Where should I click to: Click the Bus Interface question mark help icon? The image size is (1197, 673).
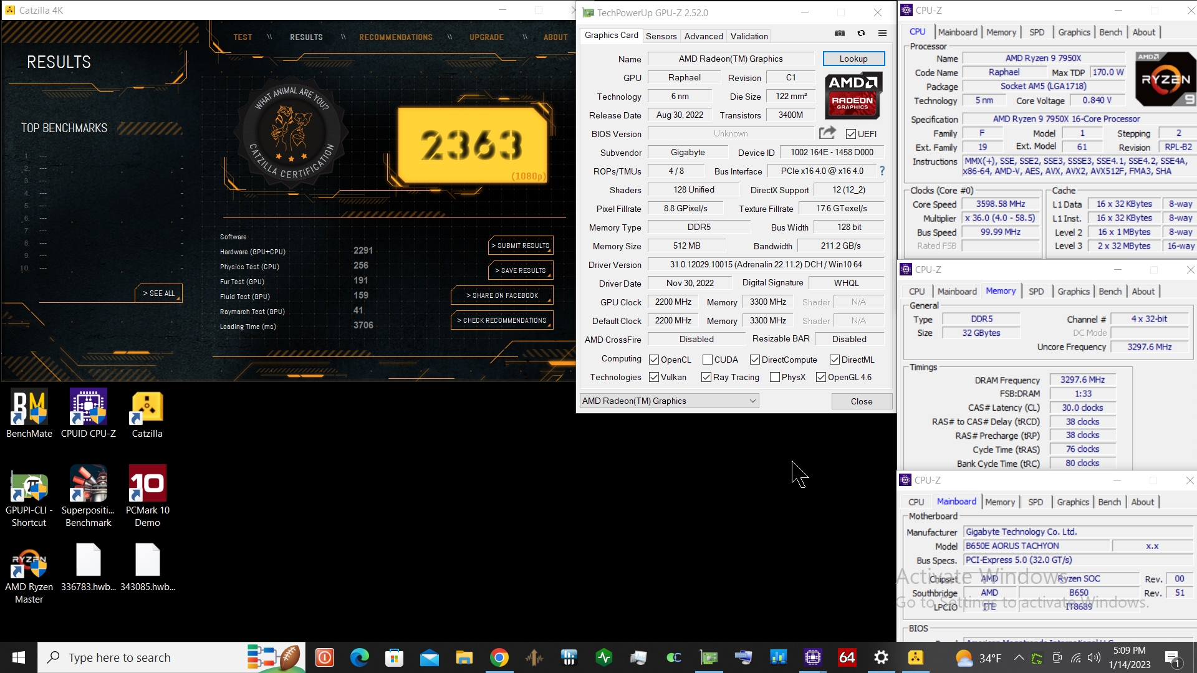(882, 171)
